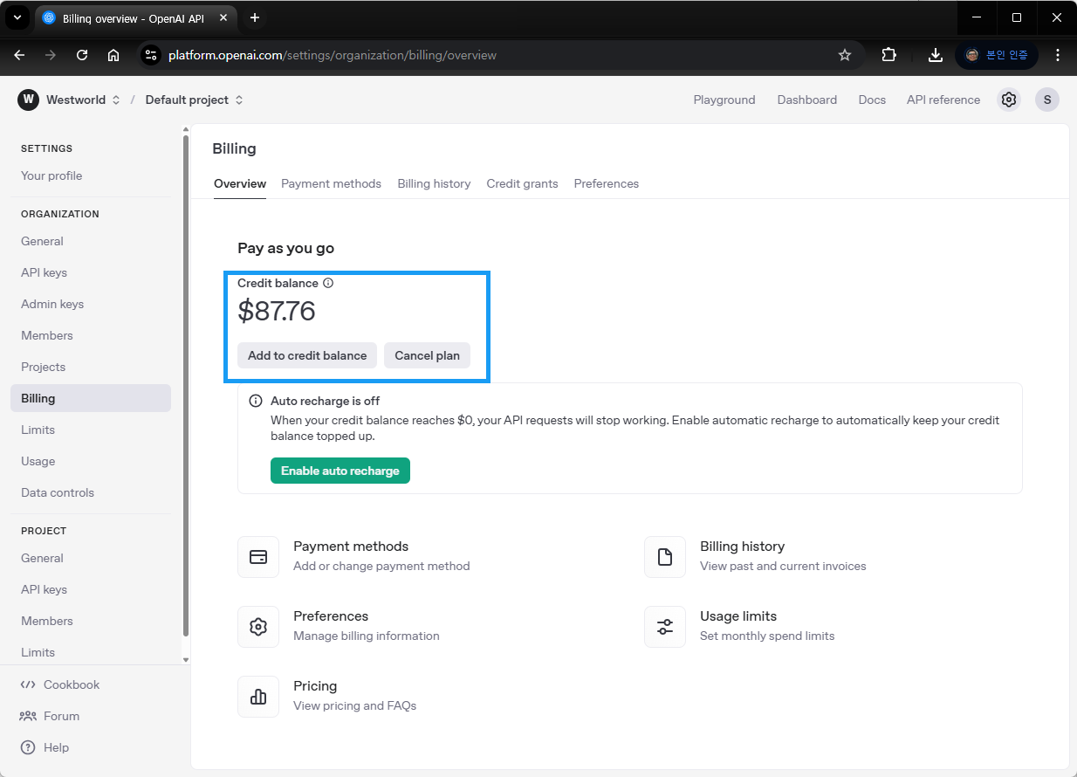This screenshot has width=1077, height=777.
Task: Go to the browser home page
Action: [113, 55]
